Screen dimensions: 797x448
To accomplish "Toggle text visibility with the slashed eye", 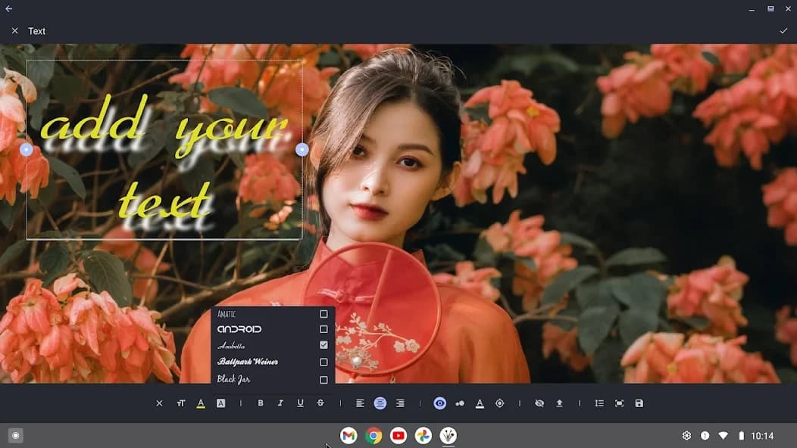I will (539, 403).
